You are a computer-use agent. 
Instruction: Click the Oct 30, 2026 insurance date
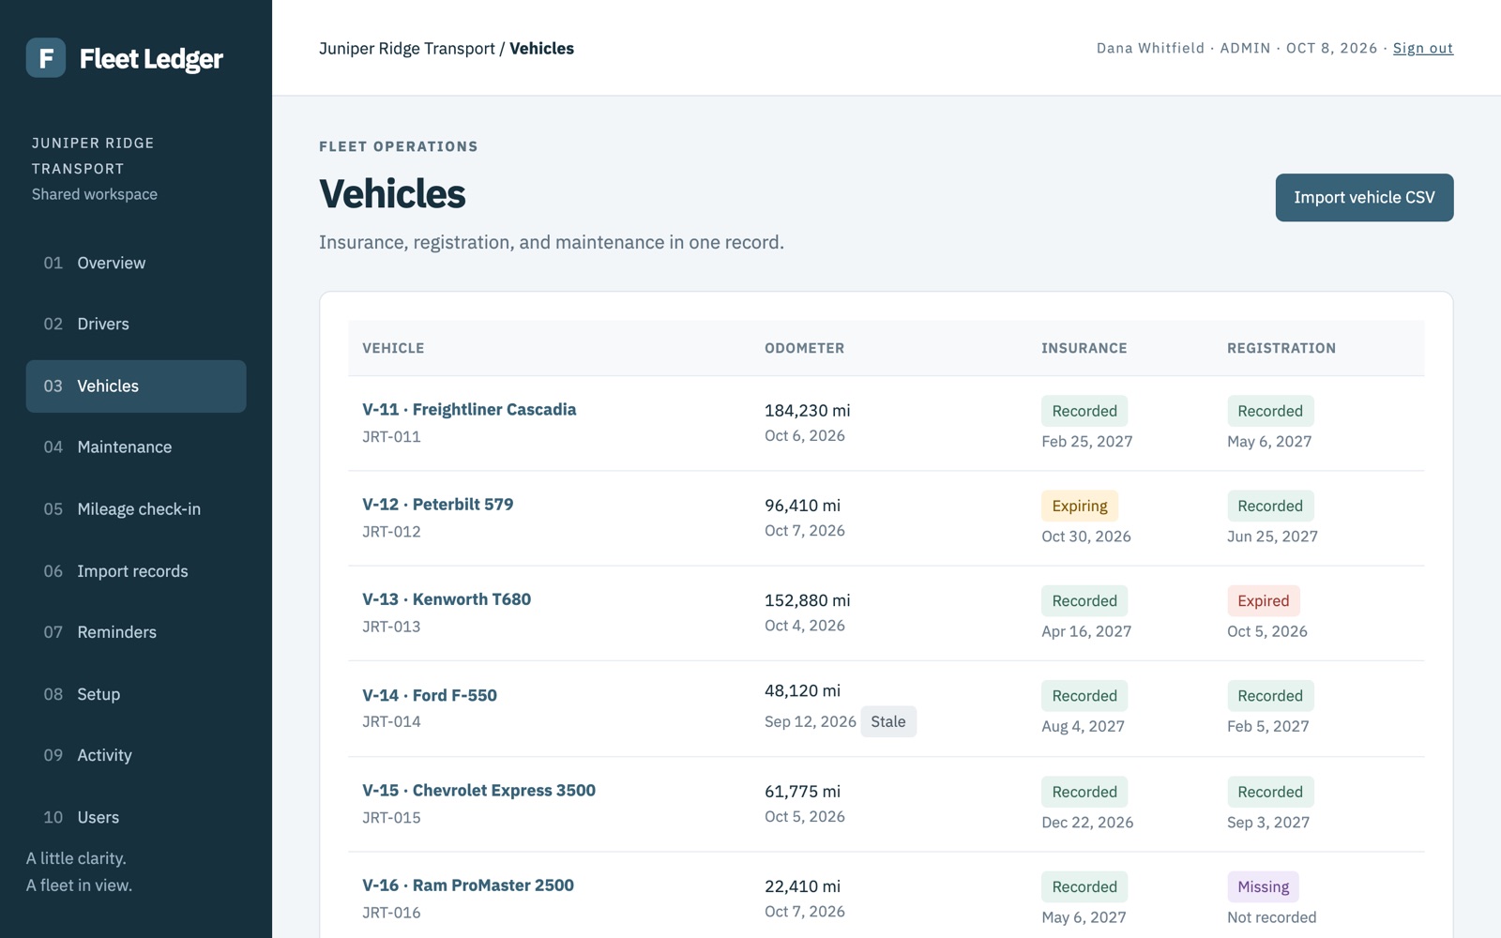click(x=1085, y=536)
